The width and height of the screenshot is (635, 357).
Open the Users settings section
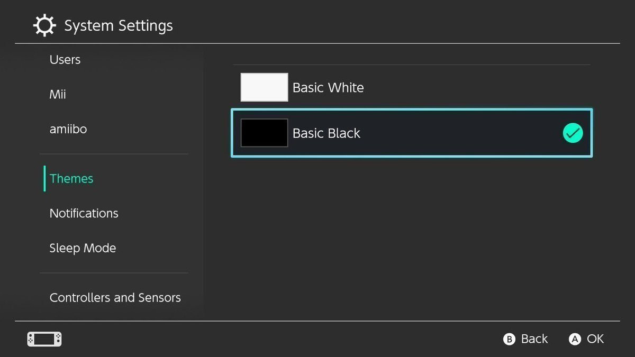(x=65, y=59)
